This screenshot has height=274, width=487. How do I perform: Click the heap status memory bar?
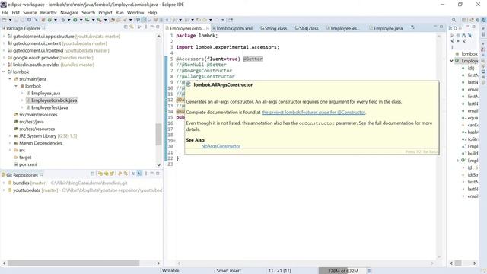(342, 271)
